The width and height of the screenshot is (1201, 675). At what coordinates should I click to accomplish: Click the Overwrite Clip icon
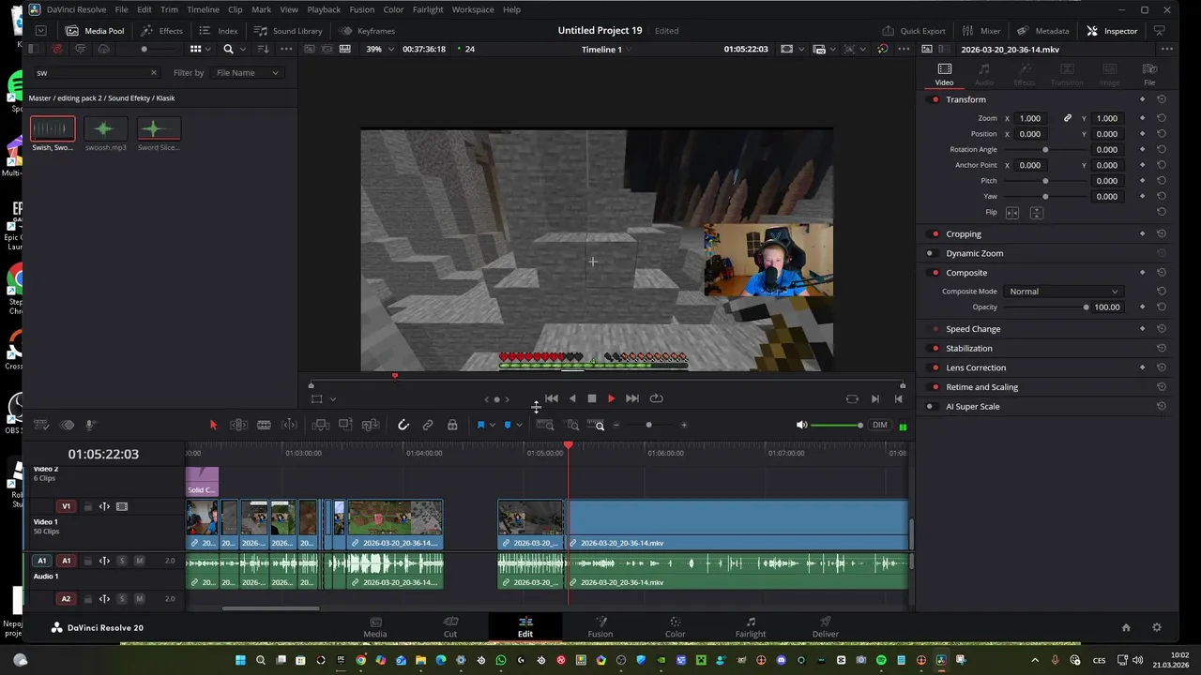click(x=345, y=425)
